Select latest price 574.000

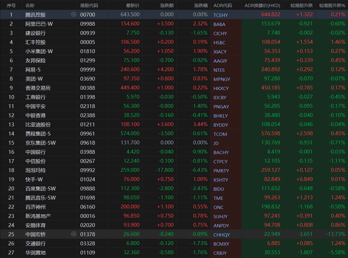[130, 133]
